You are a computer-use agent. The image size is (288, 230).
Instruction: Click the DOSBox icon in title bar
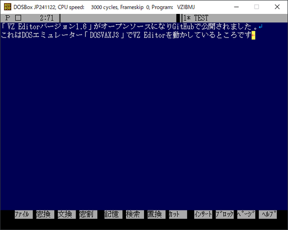pyautogui.click(x=8, y=7)
